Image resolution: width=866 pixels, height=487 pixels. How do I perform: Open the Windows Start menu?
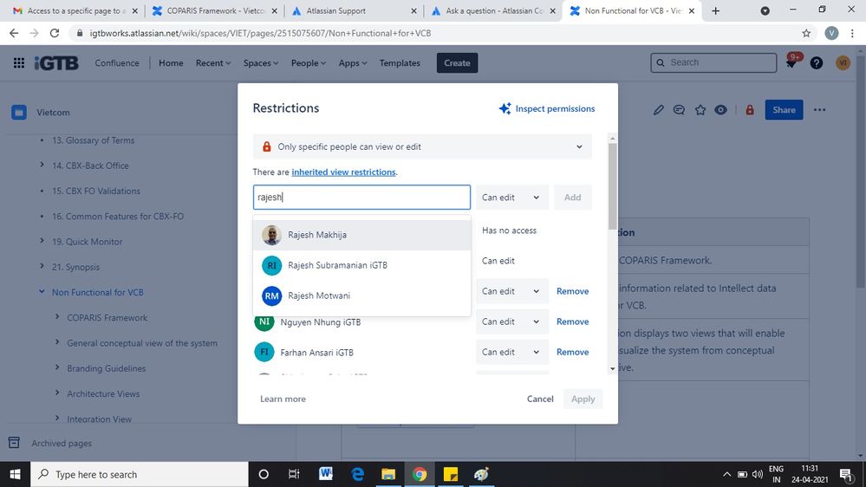15,474
